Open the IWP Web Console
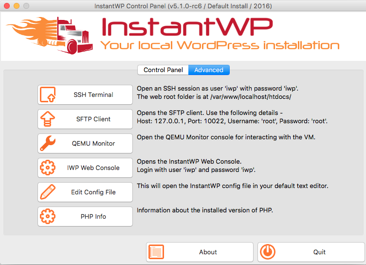The height and width of the screenshot is (265, 366). pyautogui.click(x=85, y=168)
